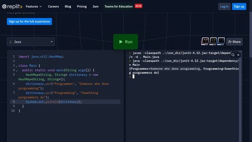Screen dimensions: 252x142
Task: Open the Jam page
Action: [95, 6]
